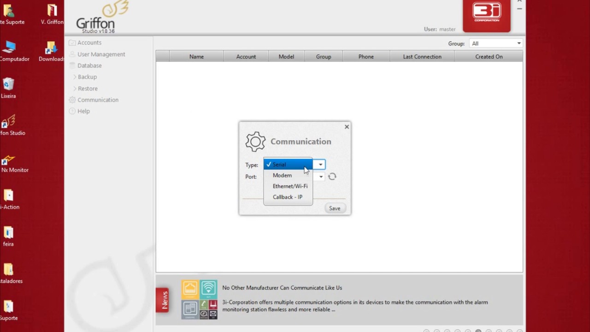The image size is (590, 332).
Task: Open Help in the sidebar
Action: click(x=83, y=111)
